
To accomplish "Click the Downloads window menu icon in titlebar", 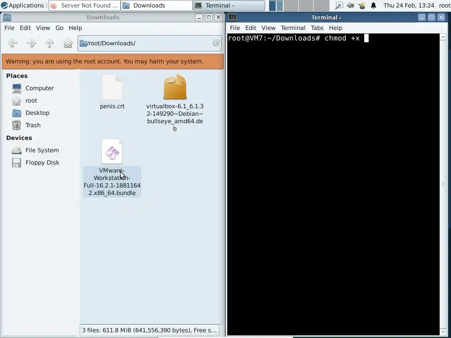I will (7, 17).
